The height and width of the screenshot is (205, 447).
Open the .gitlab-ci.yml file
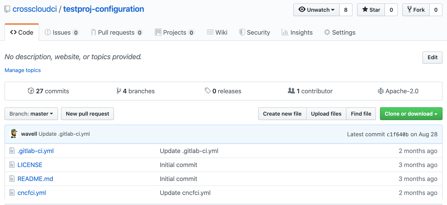35,151
